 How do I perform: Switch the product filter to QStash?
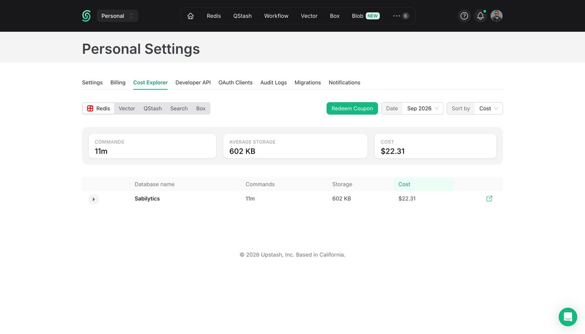point(153,108)
